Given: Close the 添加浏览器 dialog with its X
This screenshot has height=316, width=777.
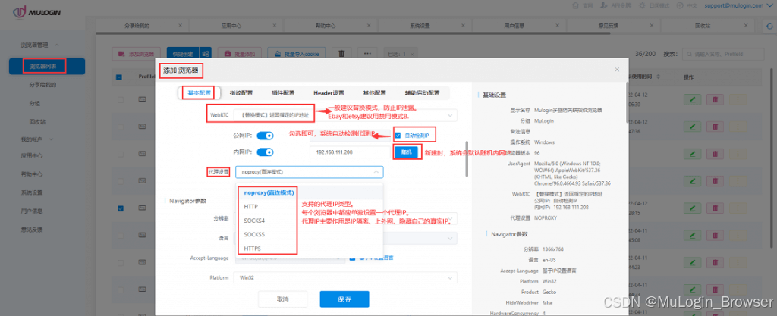Looking at the screenshot, I should 617,70.
